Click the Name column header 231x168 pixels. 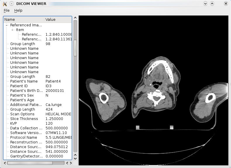pos(24,20)
